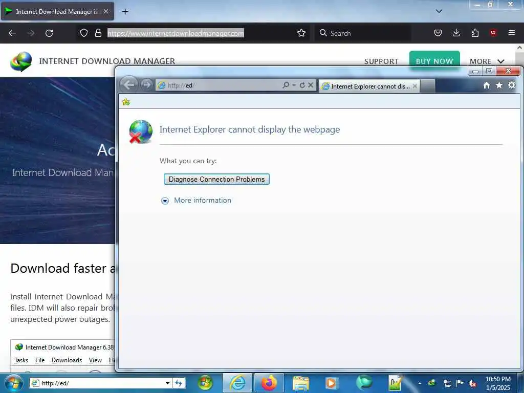524x393 pixels.
Task: Switch to Firefox taskbar button
Action: pos(269,383)
